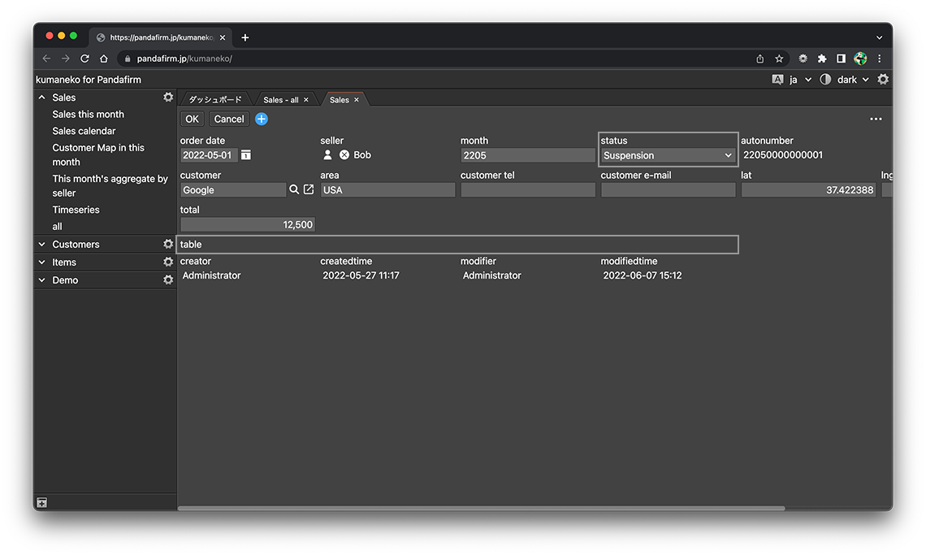This screenshot has width=926, height=555.
Task: Open the customer record link icon
Action: pos(309,189)
